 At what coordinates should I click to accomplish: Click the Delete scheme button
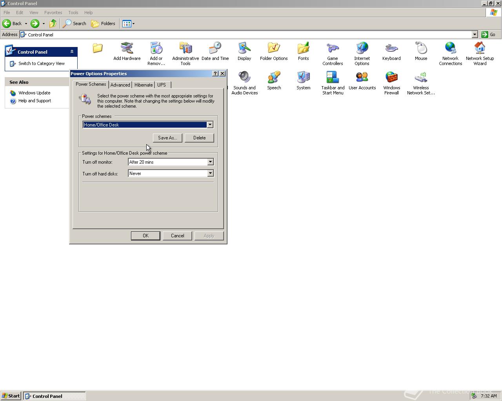click(199, 138)
